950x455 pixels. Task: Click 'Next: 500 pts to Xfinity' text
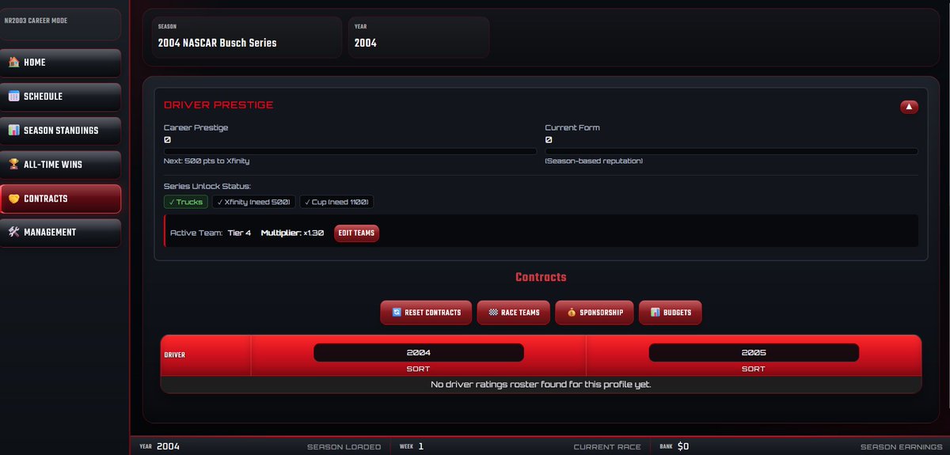click(x=207, y=161)
